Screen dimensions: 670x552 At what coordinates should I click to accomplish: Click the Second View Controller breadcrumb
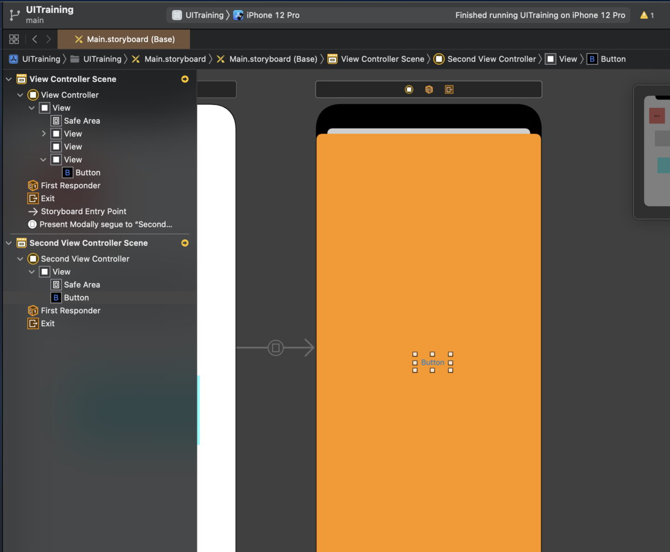coord(485,59)
